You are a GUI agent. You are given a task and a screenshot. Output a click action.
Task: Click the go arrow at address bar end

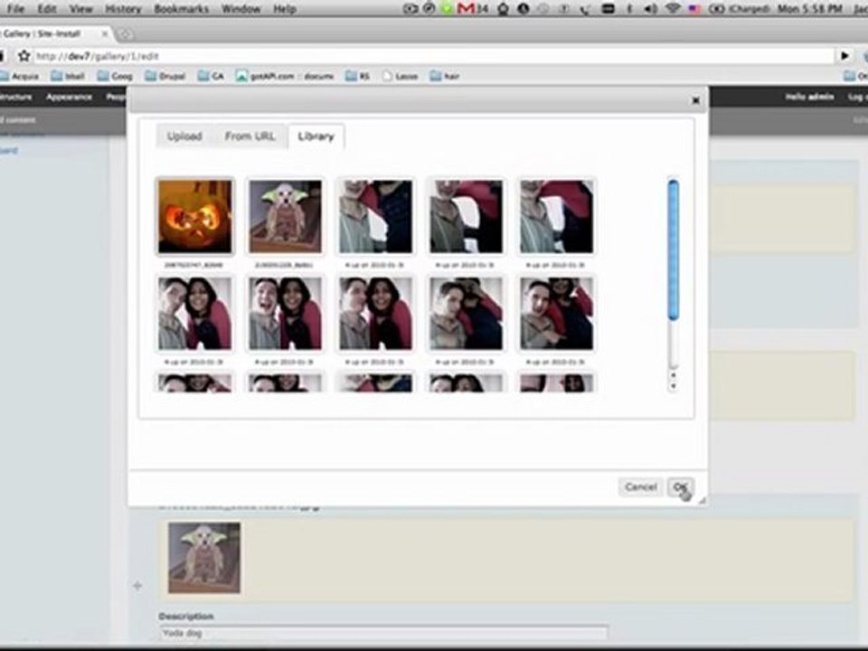pyautogui.click(x=844, y=56)
